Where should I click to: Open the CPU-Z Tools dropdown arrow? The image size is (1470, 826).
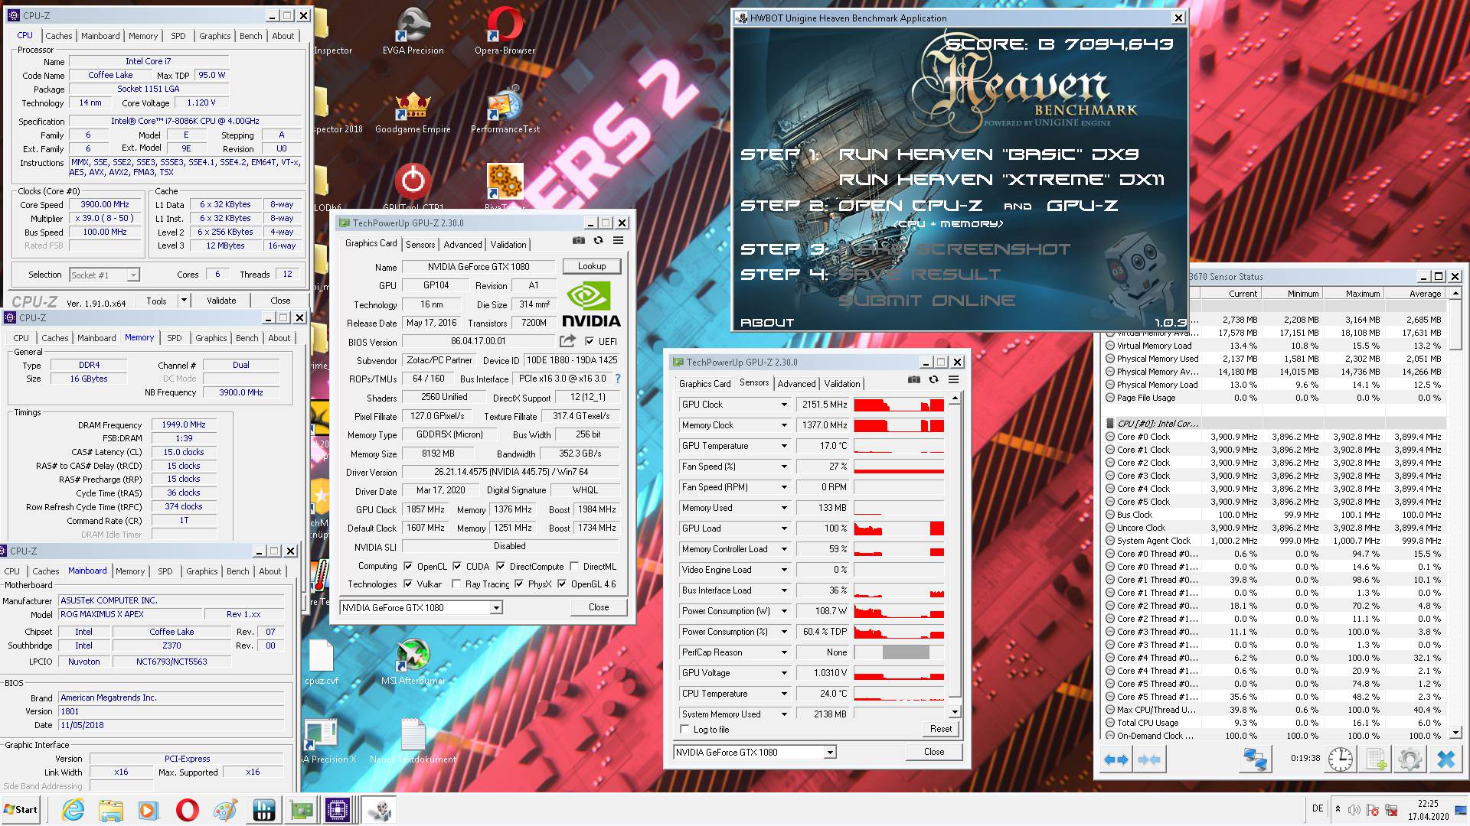[x=184, y=301]
